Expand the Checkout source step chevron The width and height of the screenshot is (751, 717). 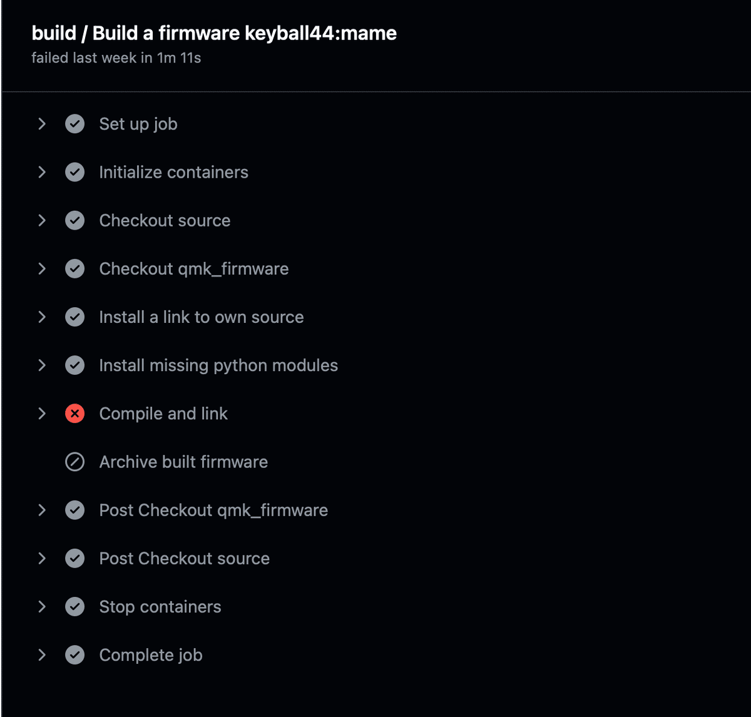[x=42, y=220]
